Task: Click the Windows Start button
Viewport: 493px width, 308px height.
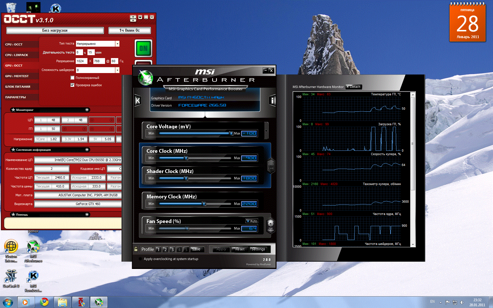Action: pos(8,302)
